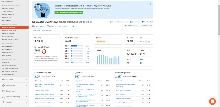The height and width of the screenshot is (107, 220).
Task: Open Keyword Magic Tool in sidebar
Action: tap(9, 31)
